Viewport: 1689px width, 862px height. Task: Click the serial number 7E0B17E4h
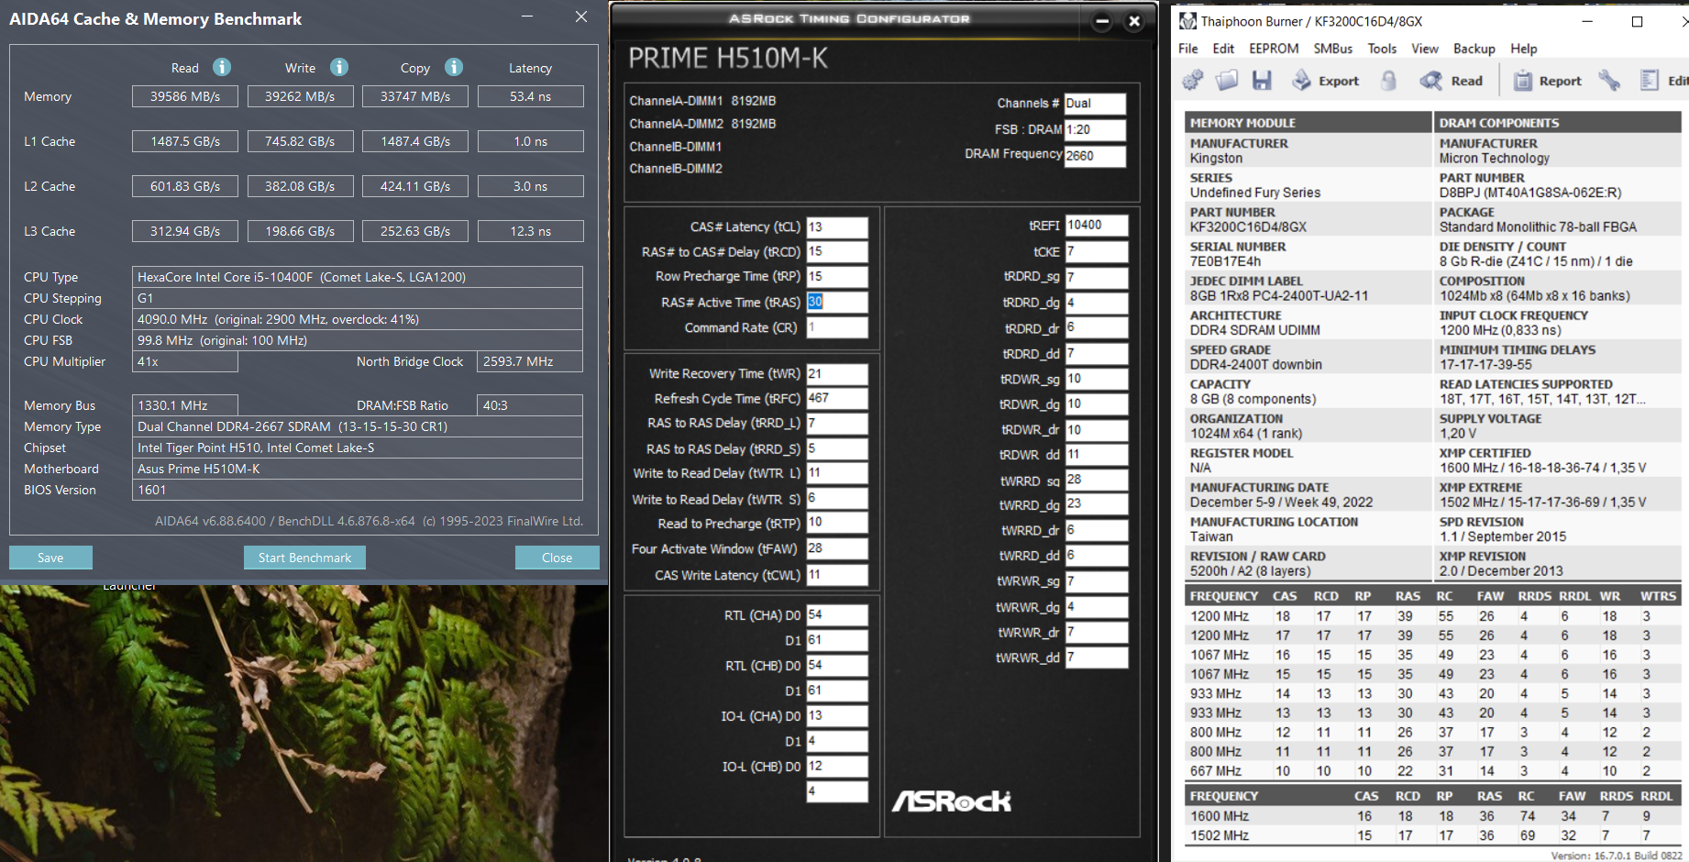click(x=1225, y=261)
